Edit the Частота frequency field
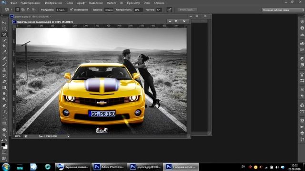Screen dimensions: 305x171 coord(159,9)
